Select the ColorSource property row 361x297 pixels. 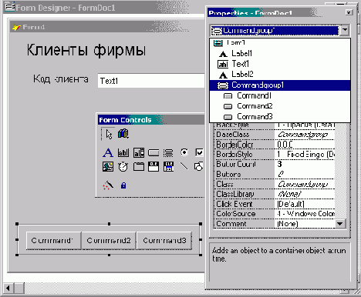pos(275,214)
